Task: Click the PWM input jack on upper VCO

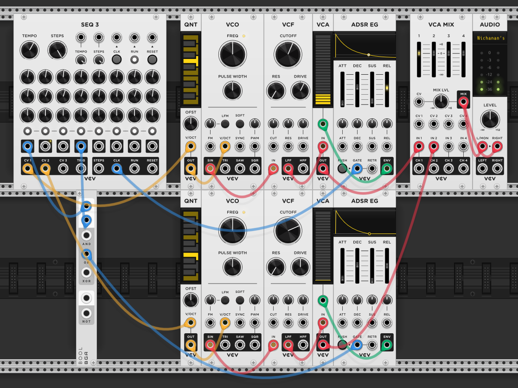Action: coord(255,146)
